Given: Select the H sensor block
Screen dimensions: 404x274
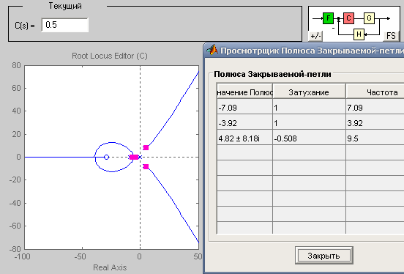Looking at the screenshot, I should point(359,34).
